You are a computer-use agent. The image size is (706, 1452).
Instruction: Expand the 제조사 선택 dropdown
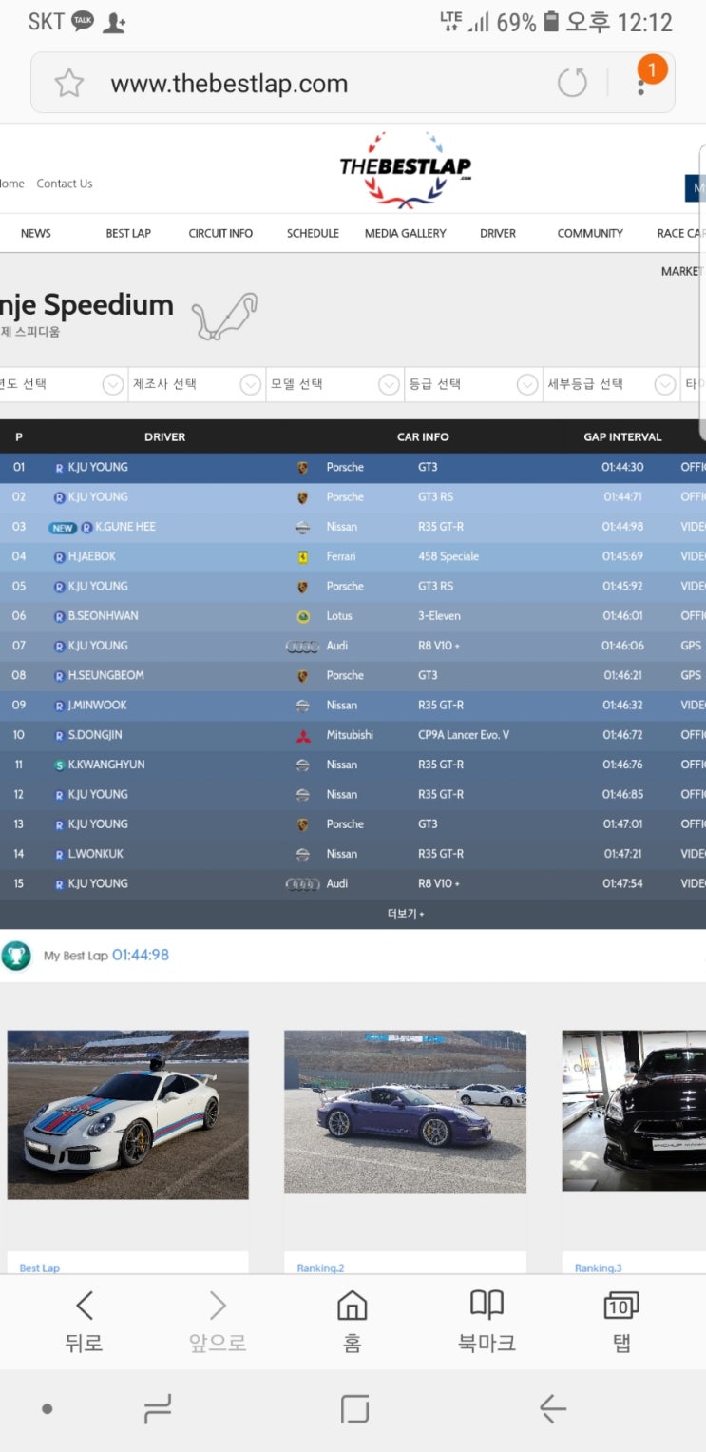[x=196, y=384]
